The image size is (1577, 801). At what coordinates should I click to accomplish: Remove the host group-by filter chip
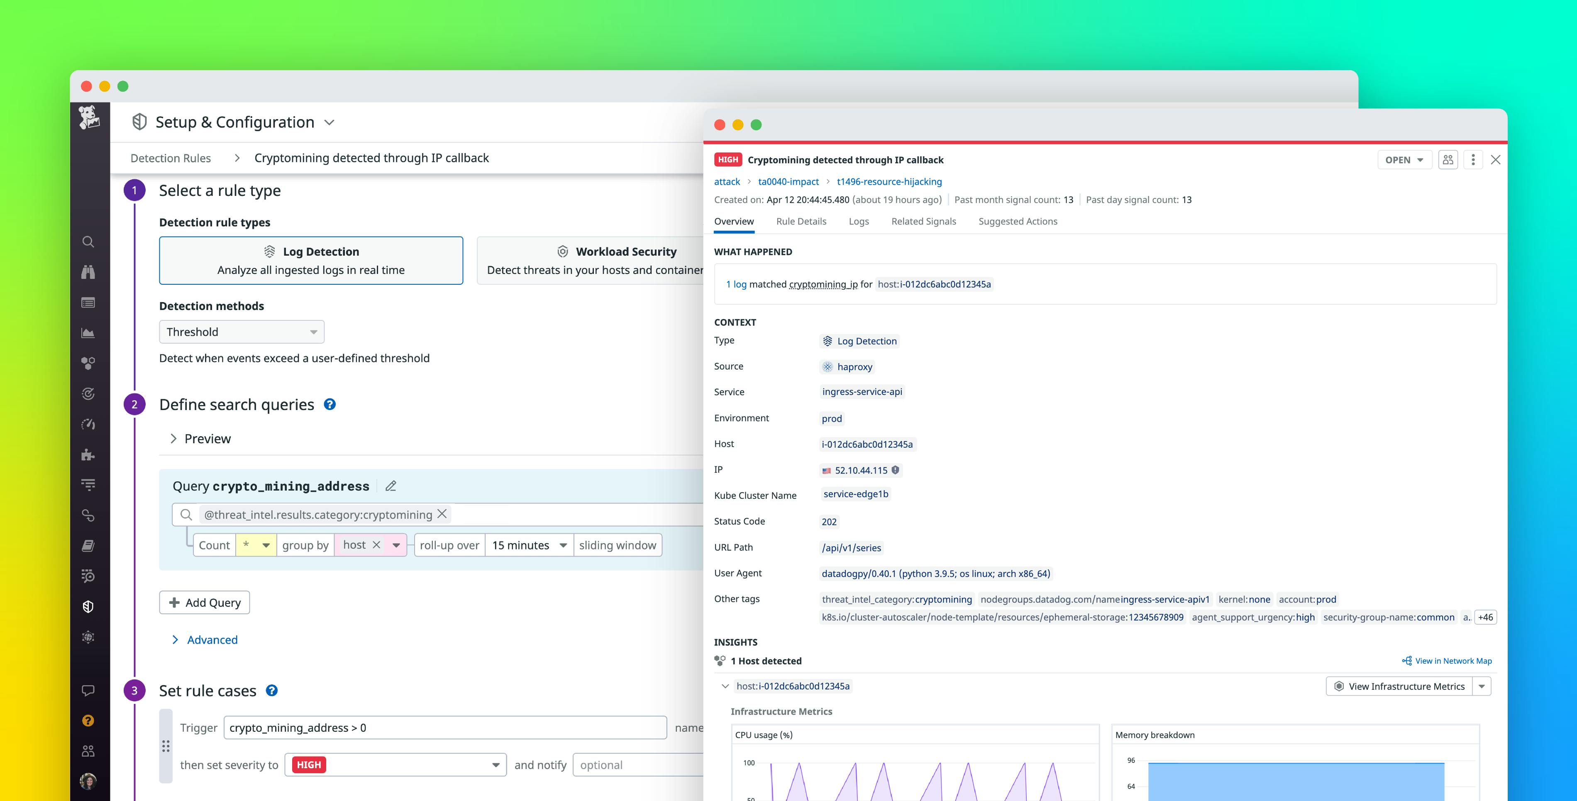[x=377, y=545]
